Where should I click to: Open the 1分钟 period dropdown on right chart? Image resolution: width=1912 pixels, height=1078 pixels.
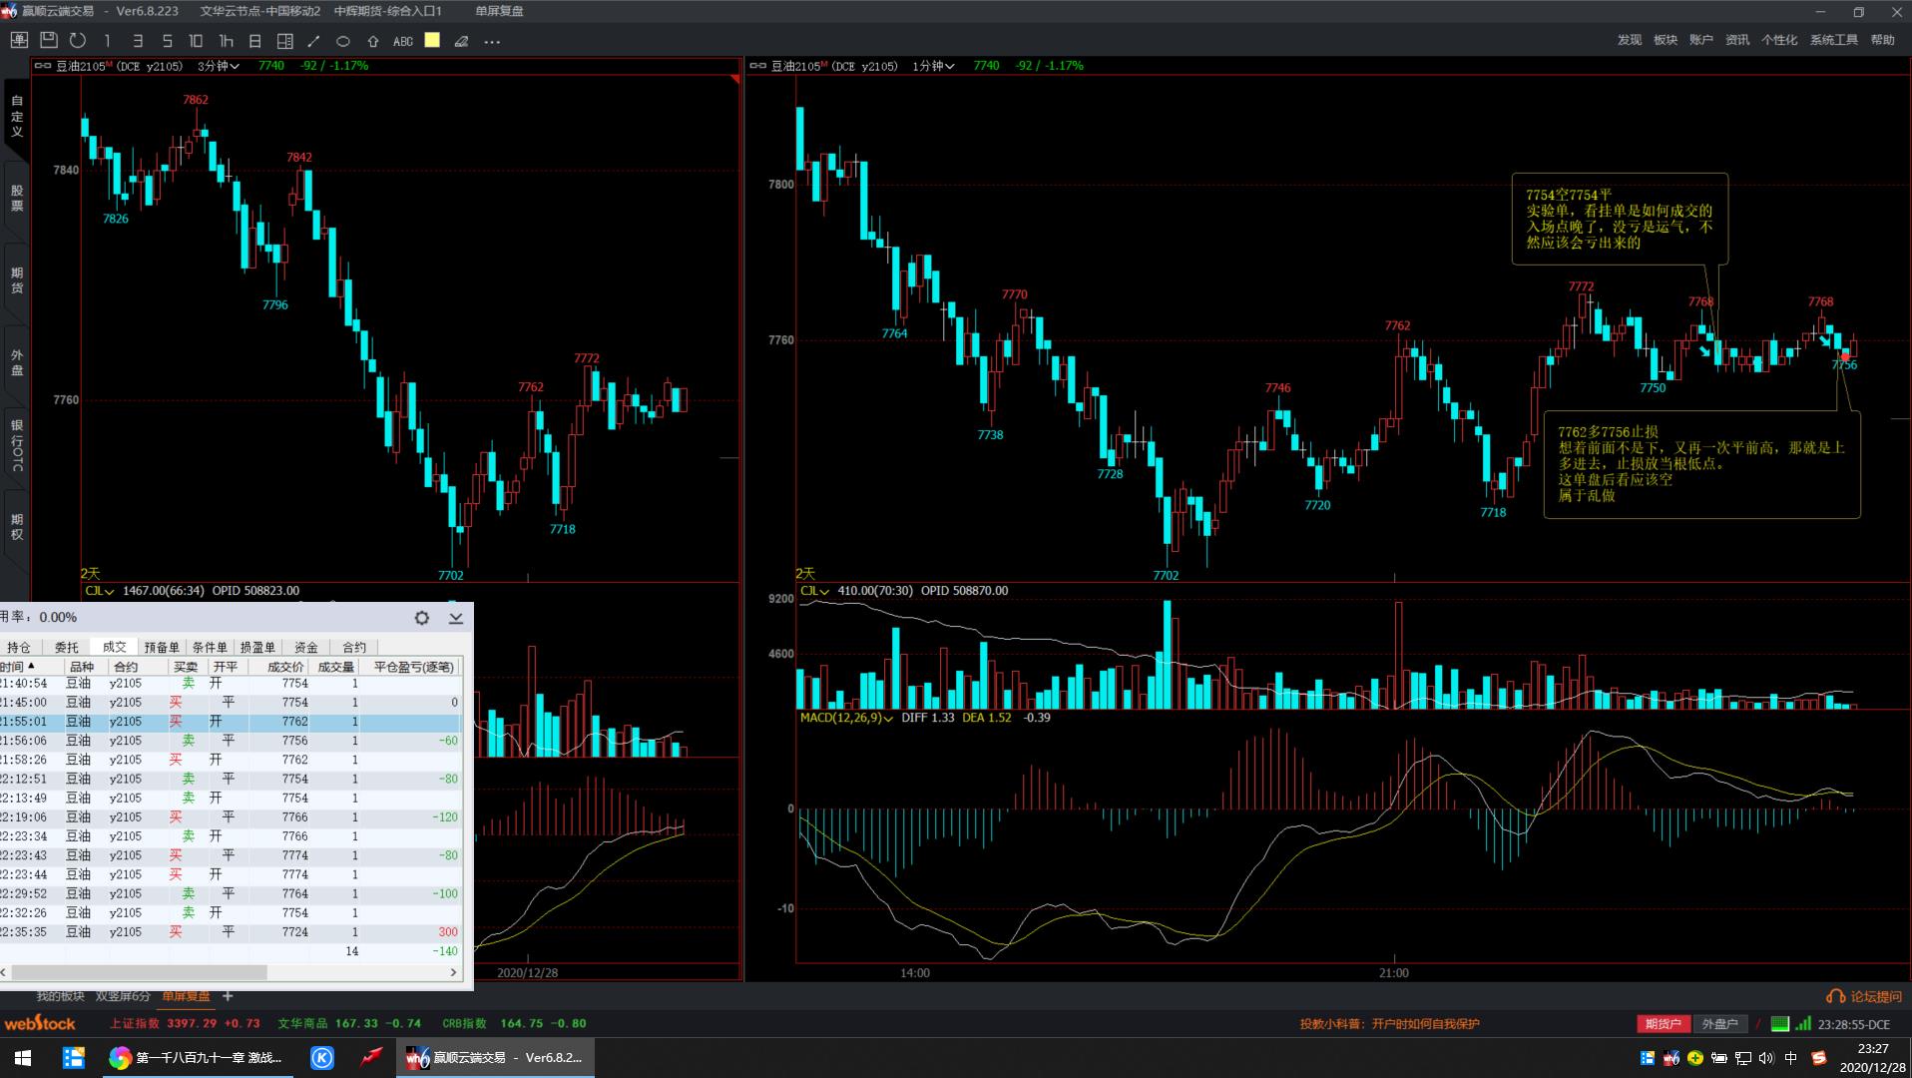click(933, 66)
